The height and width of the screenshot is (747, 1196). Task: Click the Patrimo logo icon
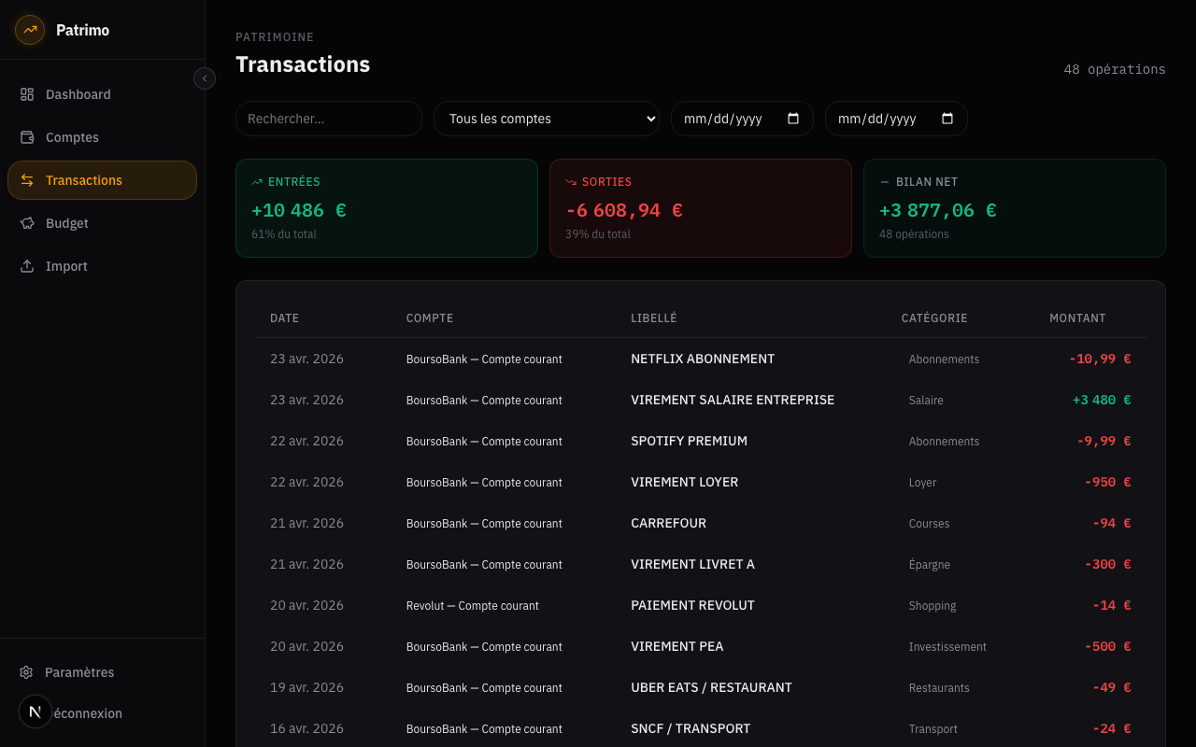tap(30, 30)
